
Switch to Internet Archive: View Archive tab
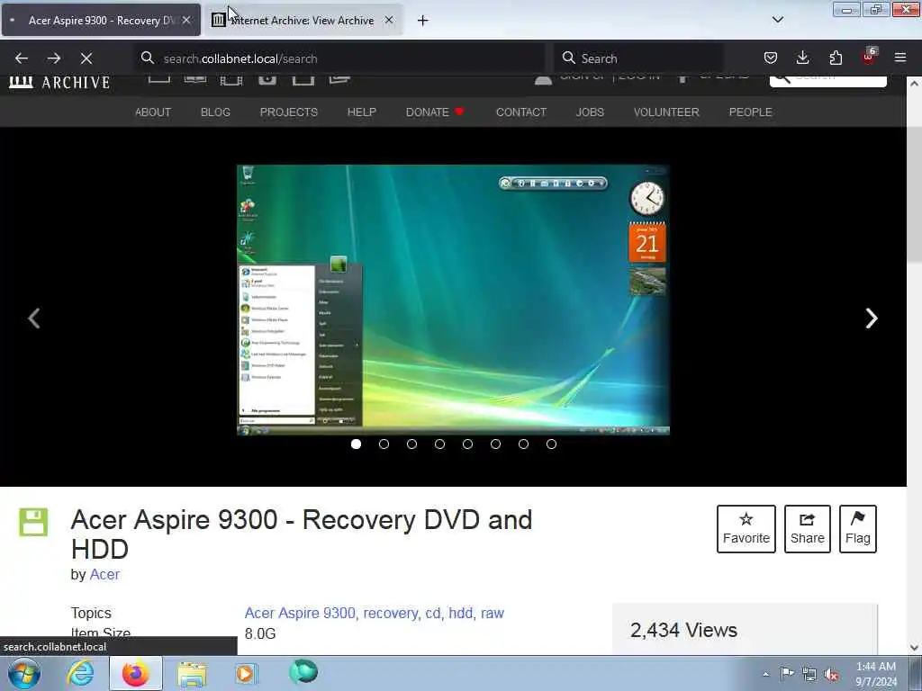tap(303, 20)
